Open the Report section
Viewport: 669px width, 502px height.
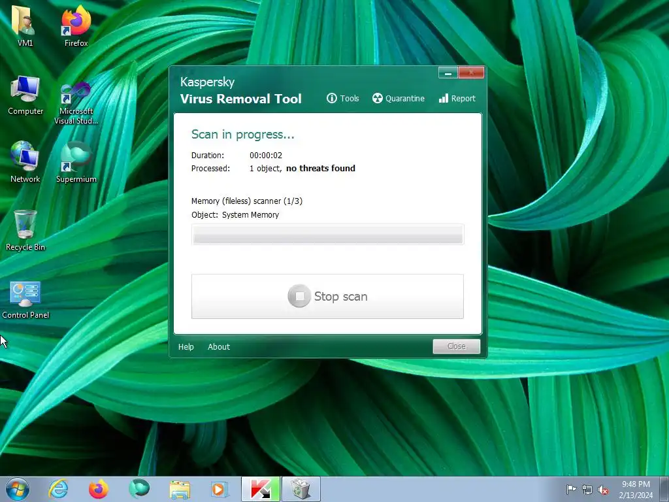click(457, 99)
